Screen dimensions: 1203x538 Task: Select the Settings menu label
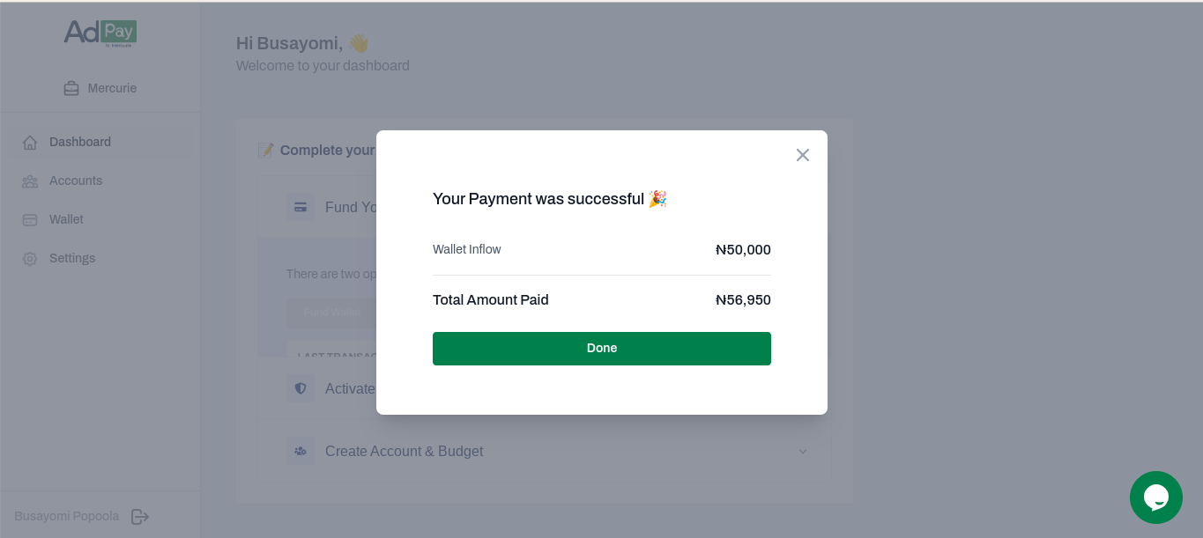[72, 259]
